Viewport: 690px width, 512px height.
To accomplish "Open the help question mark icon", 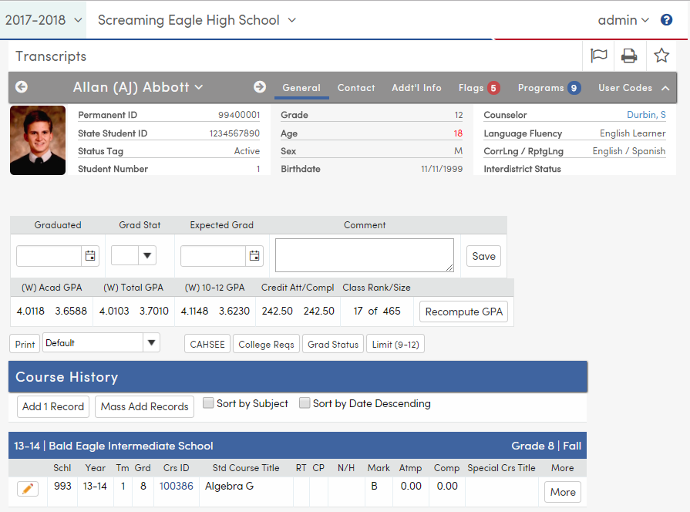I will click(x=666, y=19).
